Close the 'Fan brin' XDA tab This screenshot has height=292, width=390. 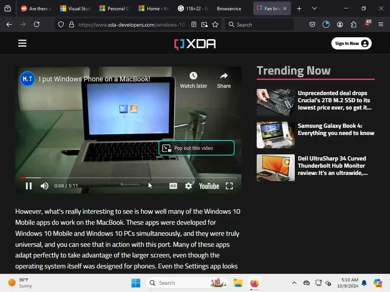tap(285, 8)
